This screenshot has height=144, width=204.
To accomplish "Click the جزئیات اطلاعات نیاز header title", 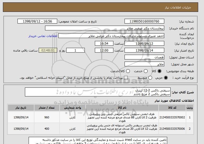I will click(178, 7).
